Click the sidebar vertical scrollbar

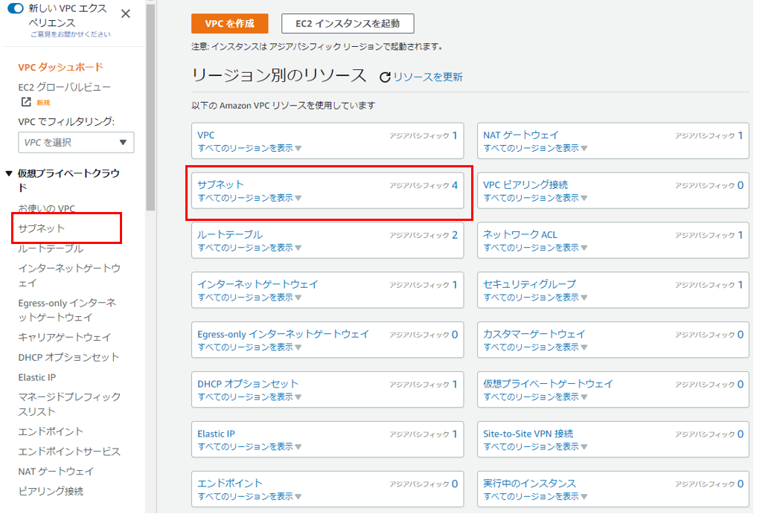click(150, 106)
